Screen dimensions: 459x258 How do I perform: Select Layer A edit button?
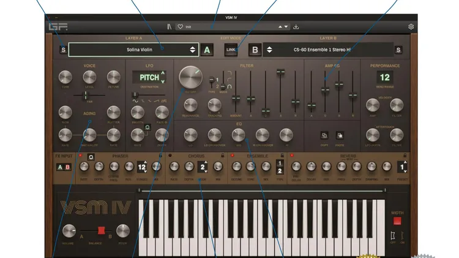coord(207,50)
